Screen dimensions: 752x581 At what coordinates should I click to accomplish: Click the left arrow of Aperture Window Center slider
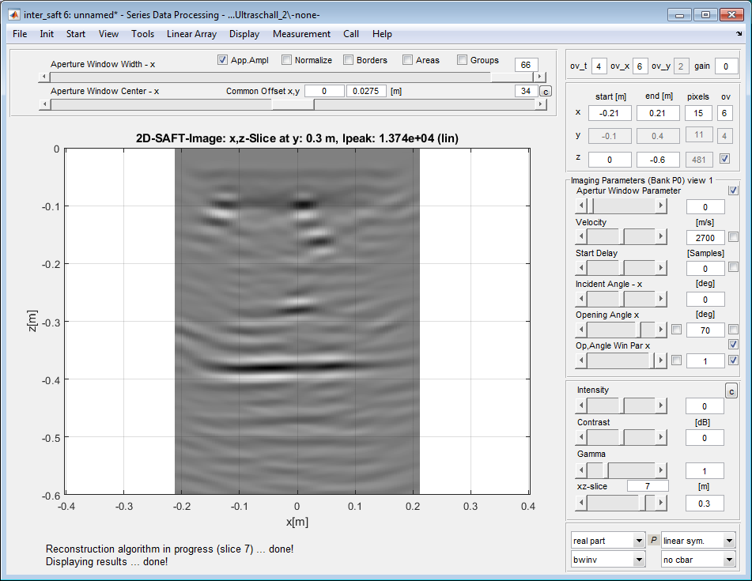(44, 104)
